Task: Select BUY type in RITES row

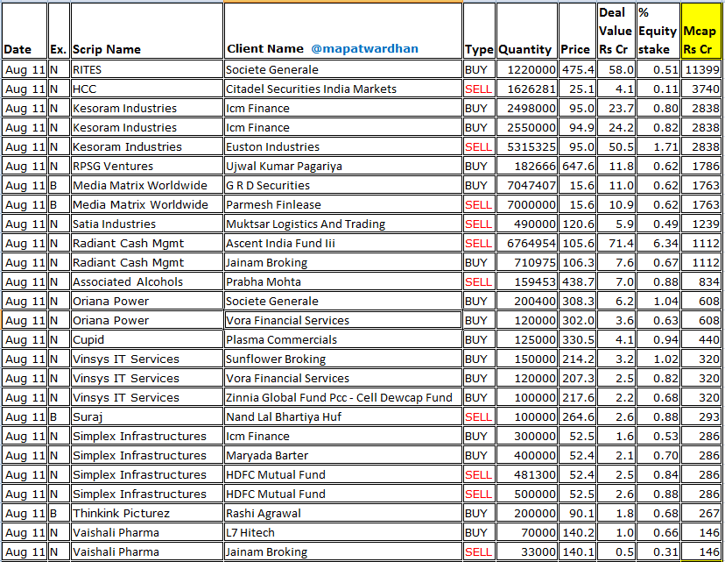Action: 479,69
